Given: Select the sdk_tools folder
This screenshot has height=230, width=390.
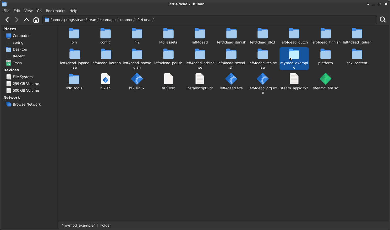Looking at the screenshot, I should click(x=74, y=79).
